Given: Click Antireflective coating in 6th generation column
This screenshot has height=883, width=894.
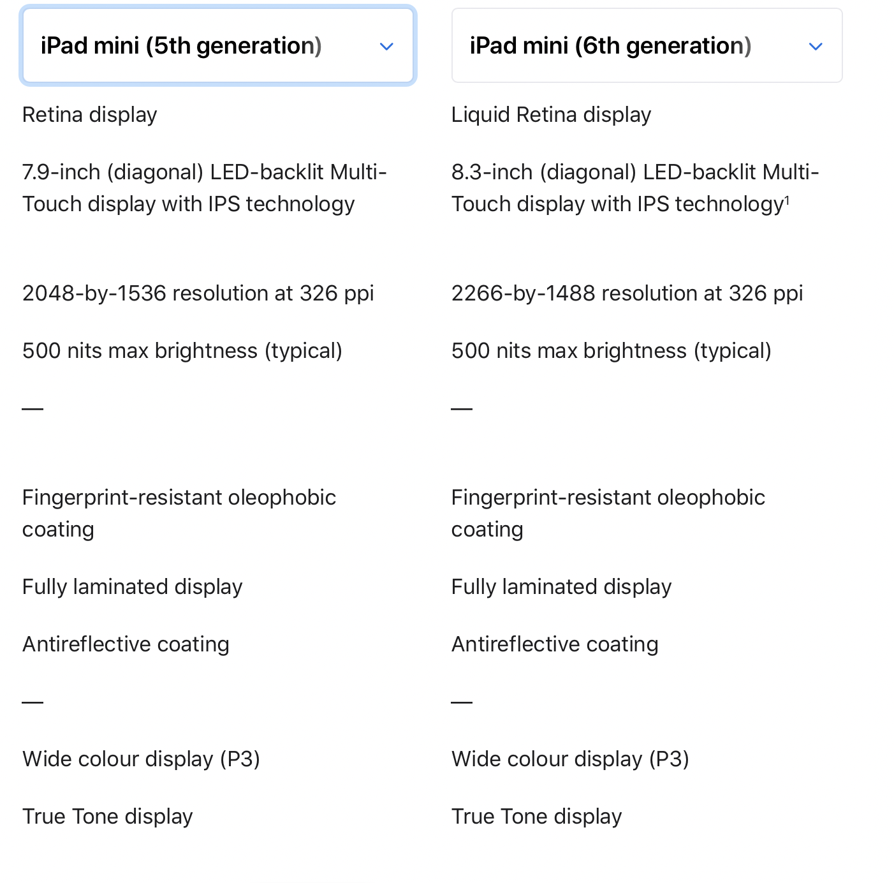Looking at the screenshot, I should (x=555, y=644).
